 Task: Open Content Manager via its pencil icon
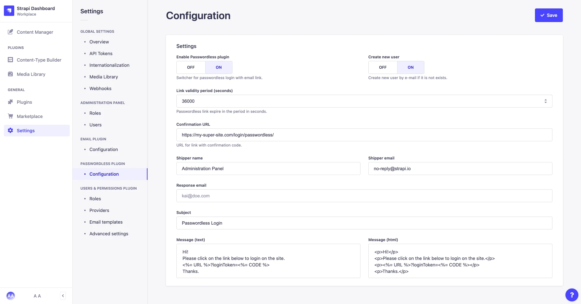click(10, 32)
